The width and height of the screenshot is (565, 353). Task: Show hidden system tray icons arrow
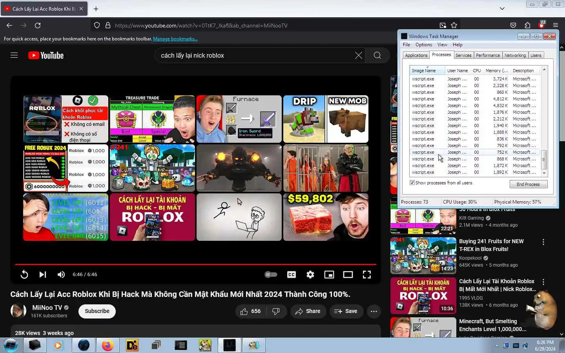497,346
